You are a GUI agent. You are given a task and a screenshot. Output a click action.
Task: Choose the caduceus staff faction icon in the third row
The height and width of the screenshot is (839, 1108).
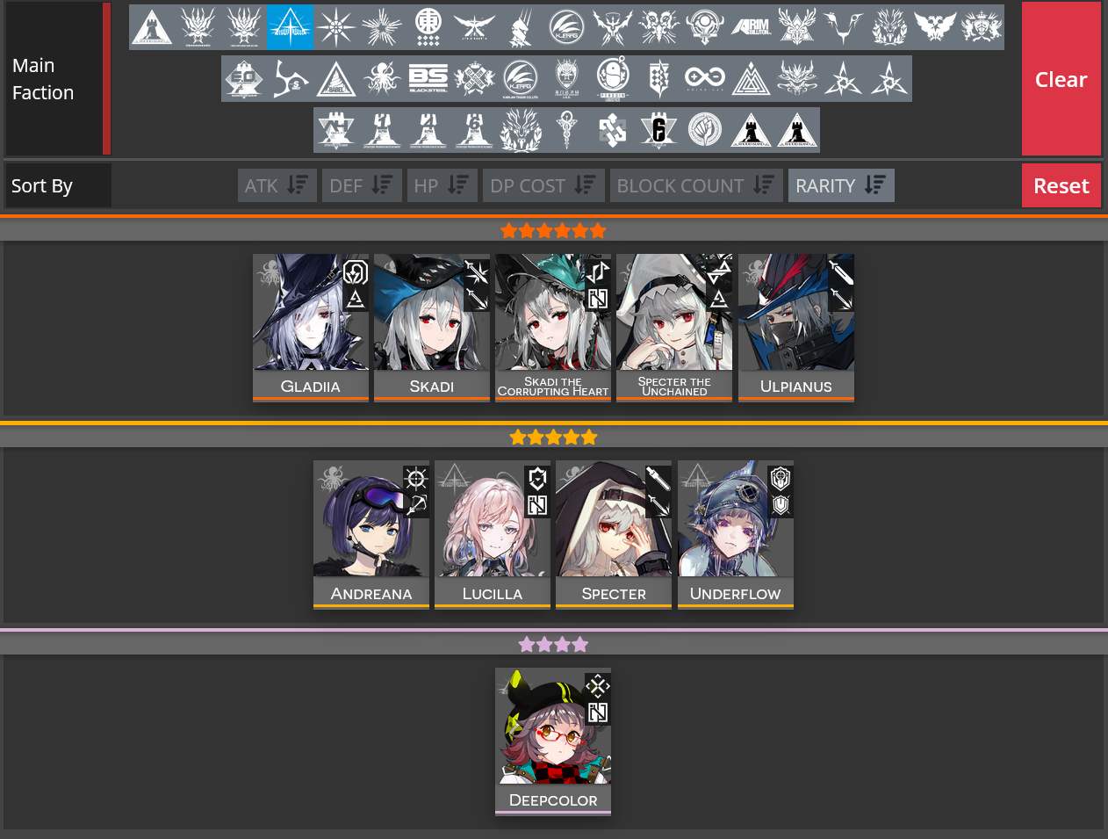[x=566, y=130]
